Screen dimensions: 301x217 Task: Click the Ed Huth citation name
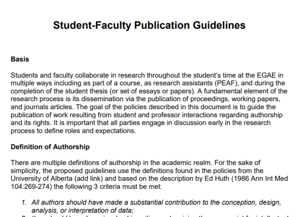[x=217, y=179]
